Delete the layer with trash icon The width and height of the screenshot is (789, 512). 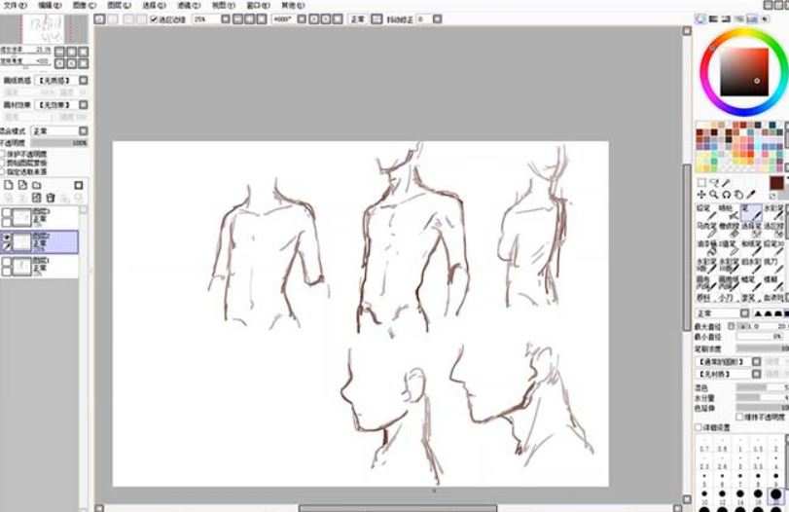click(x=50, y=198)
